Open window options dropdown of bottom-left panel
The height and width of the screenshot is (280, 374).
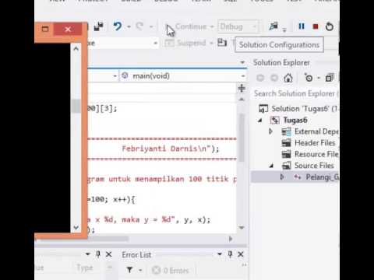pos(88,254)
